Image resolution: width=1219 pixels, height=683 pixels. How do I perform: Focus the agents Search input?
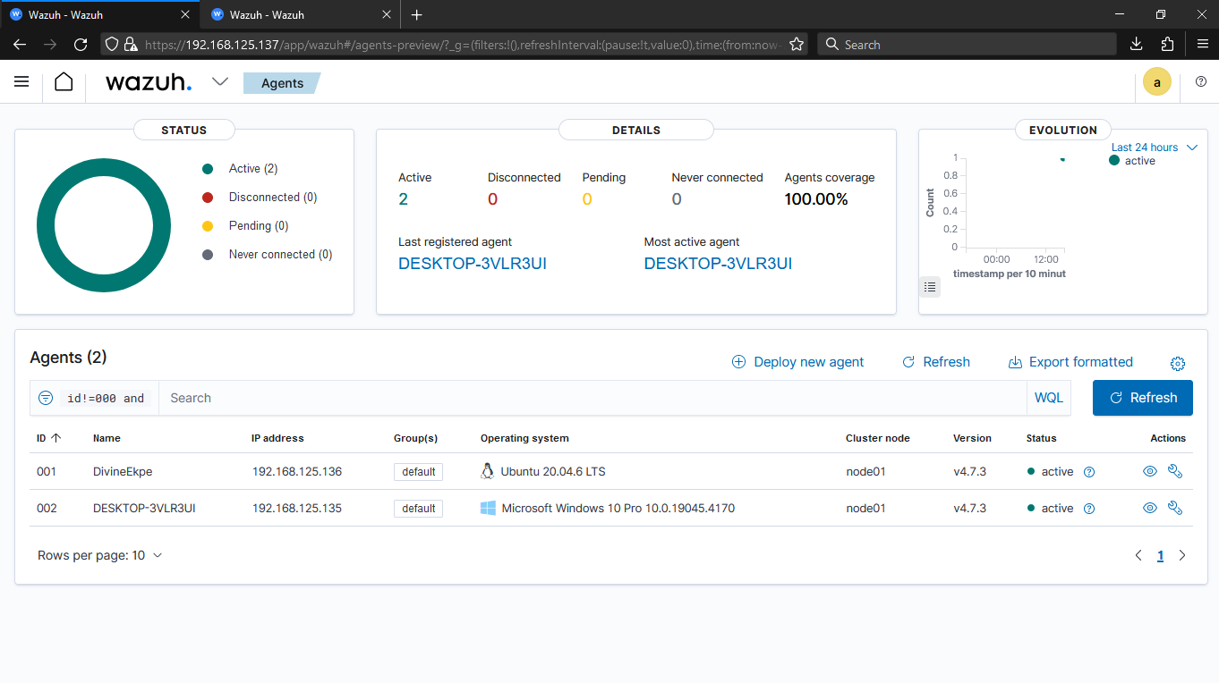click(592, 398)
